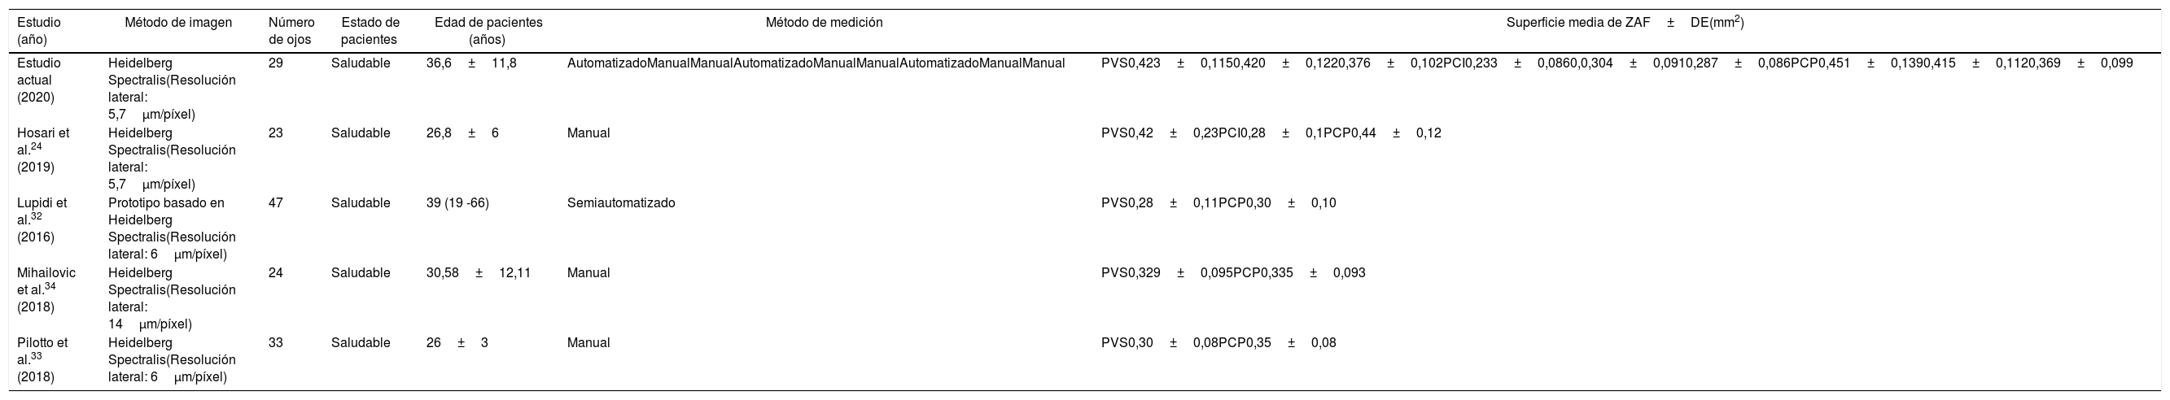Click the eye count value 29
2170x400 pixels.
pos(275,63)
